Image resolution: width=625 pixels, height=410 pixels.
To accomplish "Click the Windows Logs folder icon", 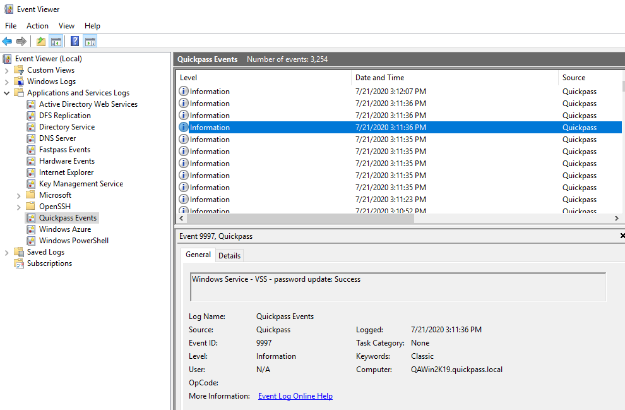I will pyautogui.click(x=19, y=81).
